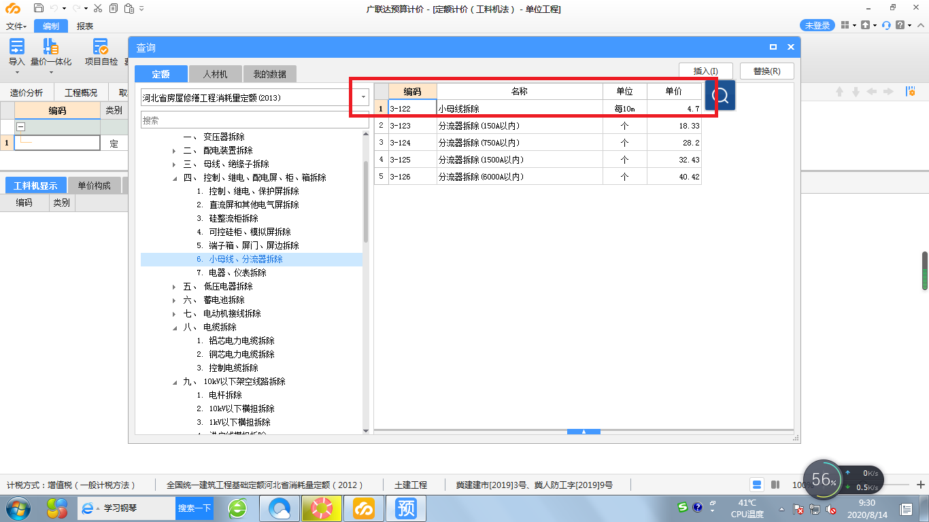Click the blue headset support icon
Viewport: 929px width, 522px height.
(x=886, y=25)
